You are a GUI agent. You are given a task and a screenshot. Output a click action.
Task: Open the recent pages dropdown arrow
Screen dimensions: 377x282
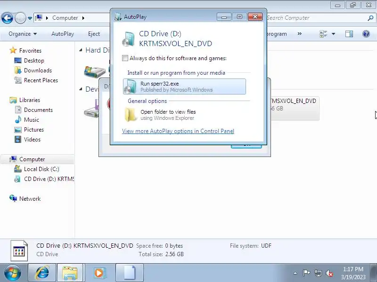(30, 18)
